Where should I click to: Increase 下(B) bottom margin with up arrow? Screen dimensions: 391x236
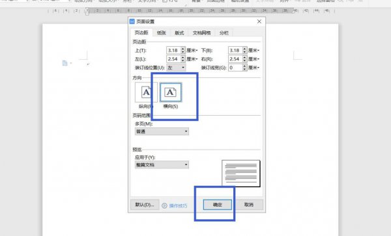[245, 49]
